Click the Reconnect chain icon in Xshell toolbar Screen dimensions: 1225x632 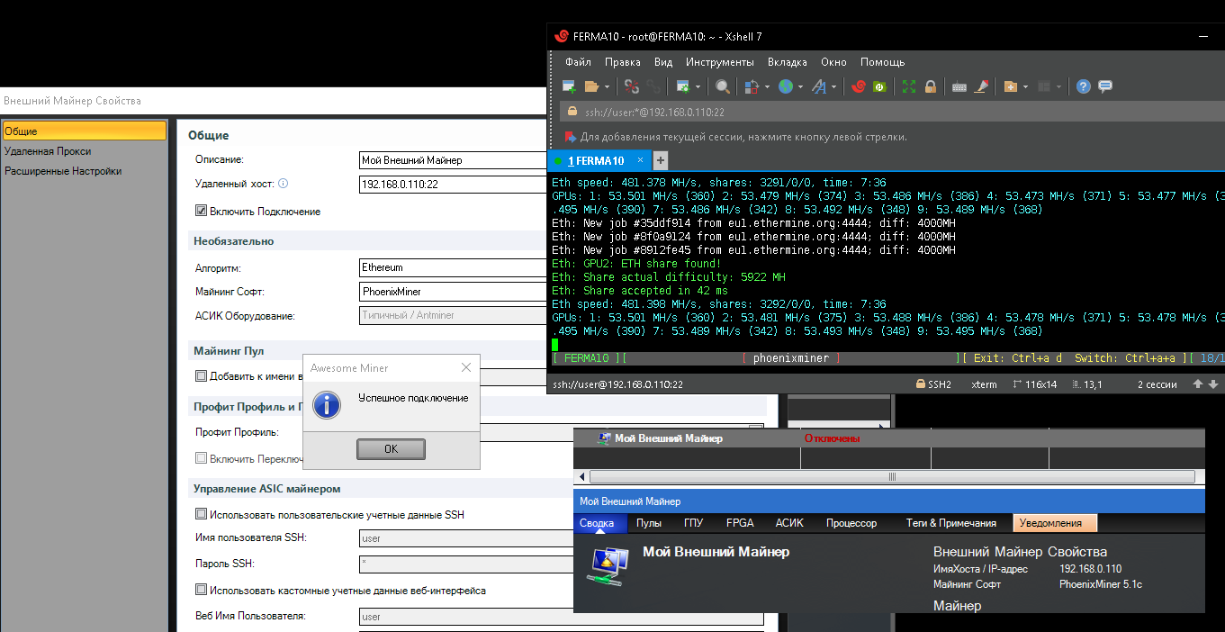(653, 86)
